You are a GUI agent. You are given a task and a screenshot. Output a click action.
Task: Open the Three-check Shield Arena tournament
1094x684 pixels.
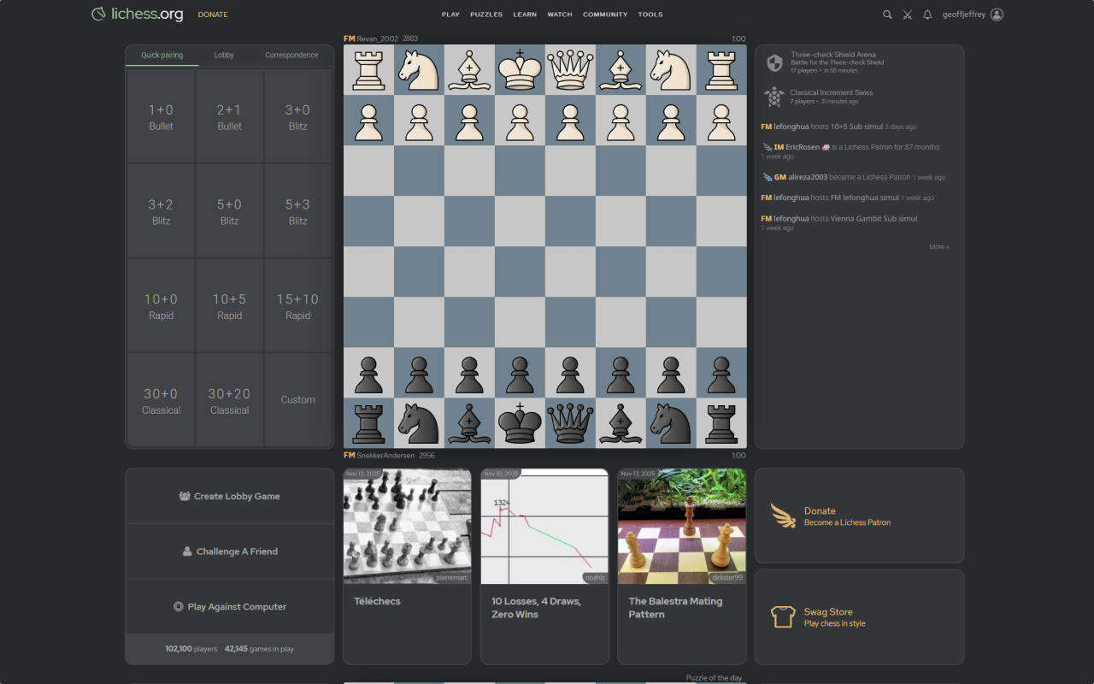tap(859, 62)
